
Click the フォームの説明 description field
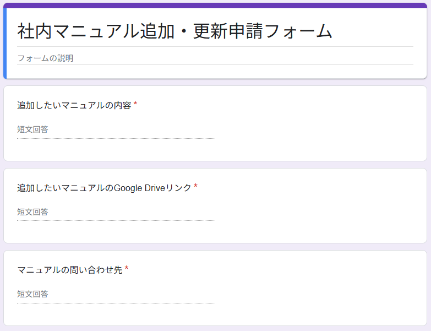[x=45, y=58]
